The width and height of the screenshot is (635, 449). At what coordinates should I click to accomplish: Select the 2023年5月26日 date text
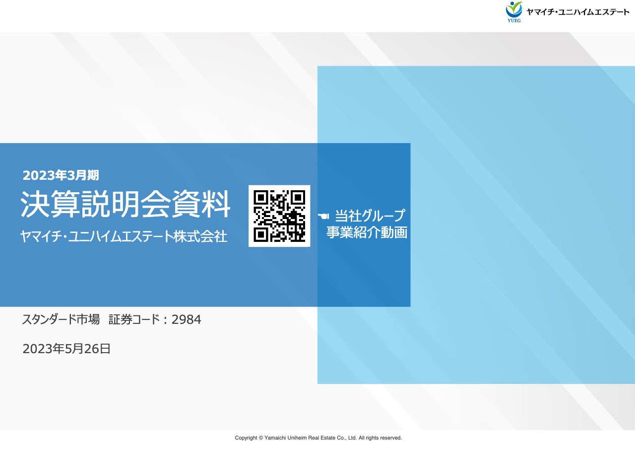(x=66, y=349)
